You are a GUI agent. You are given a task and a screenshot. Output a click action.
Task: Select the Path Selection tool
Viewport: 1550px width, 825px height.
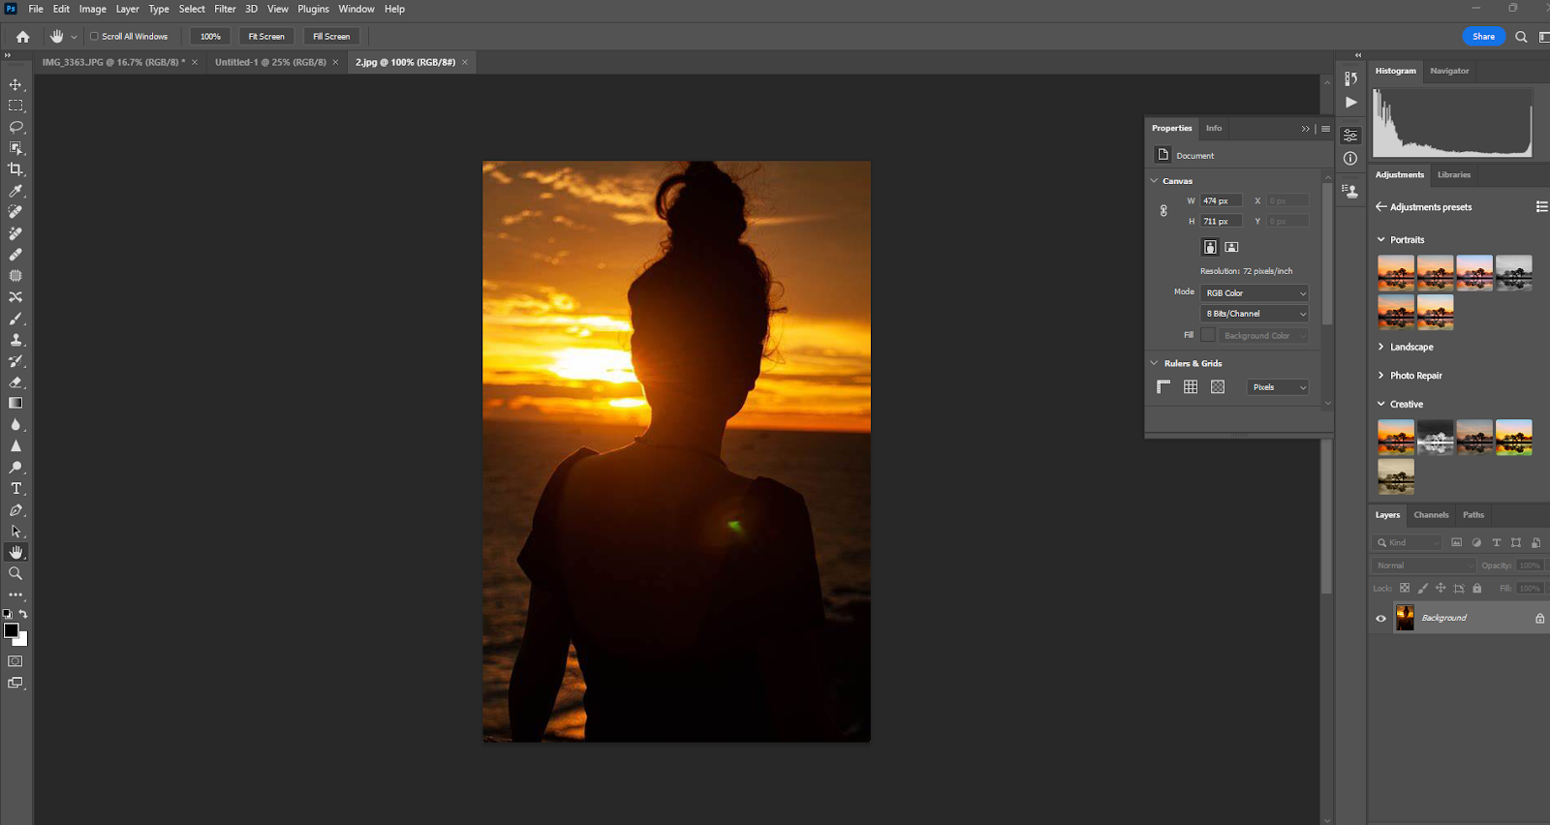pyautogui.click(x=15, y=532)
